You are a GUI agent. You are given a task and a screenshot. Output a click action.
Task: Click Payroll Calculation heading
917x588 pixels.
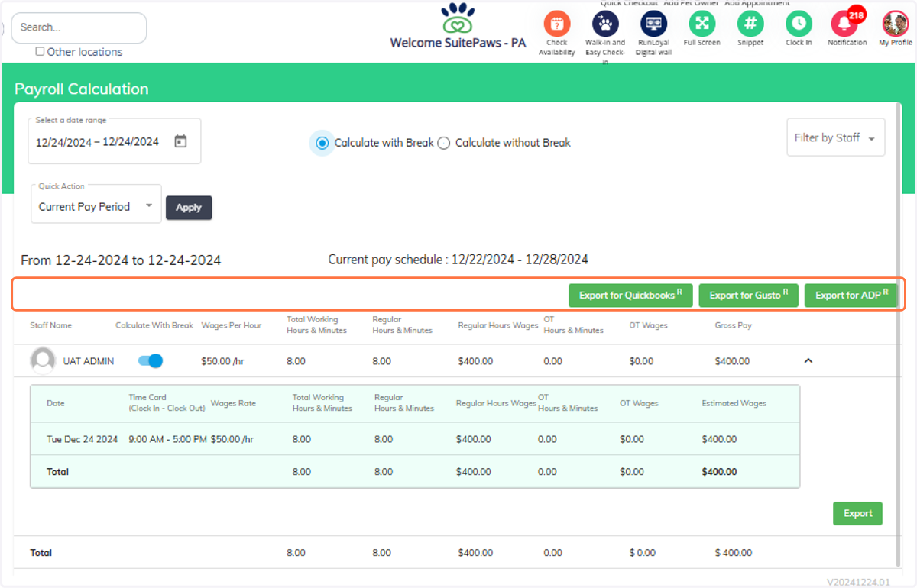tap(82, 89)
